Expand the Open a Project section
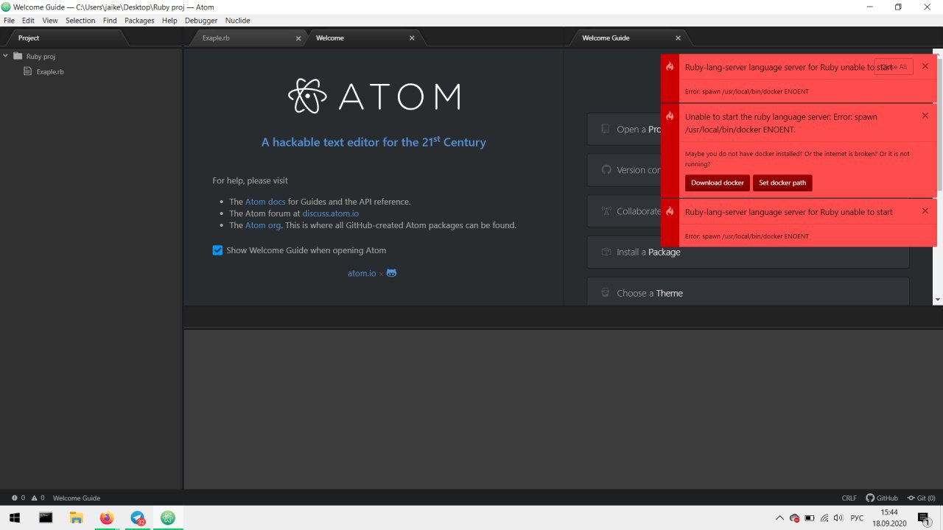Screen dimensions: 943x530 pyautogui.click(x=748, y=129)
